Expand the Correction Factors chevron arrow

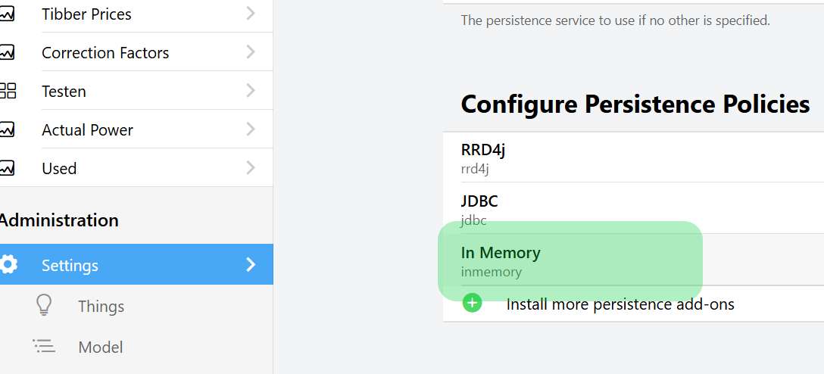pyautogui.click(x=251, y=52)
